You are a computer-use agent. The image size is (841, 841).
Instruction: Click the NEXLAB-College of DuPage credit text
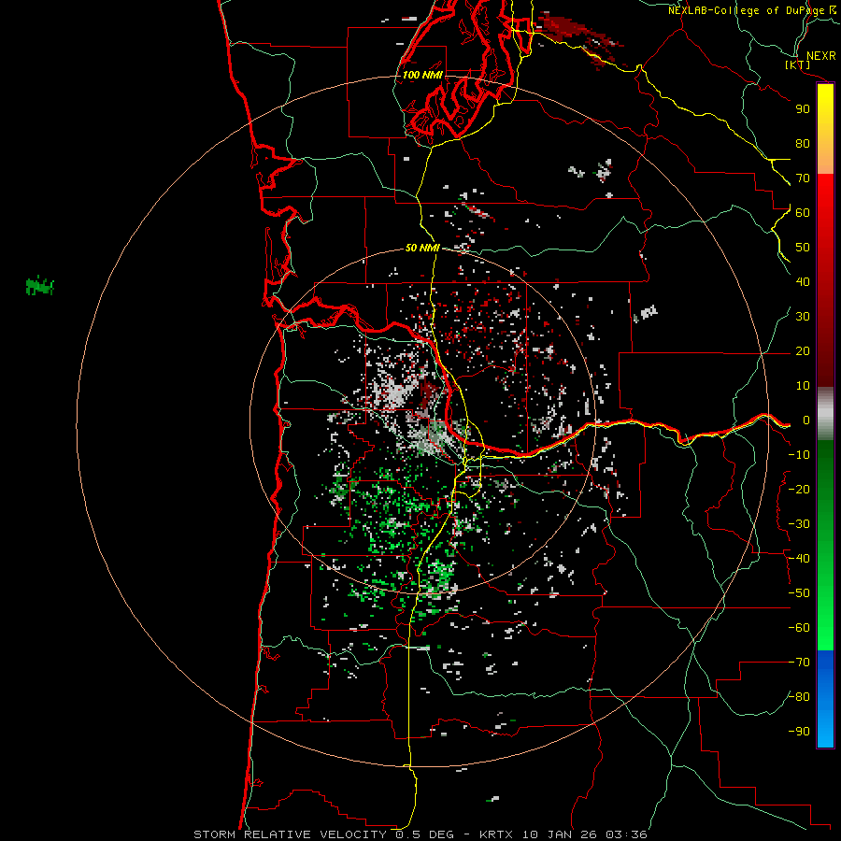point(746,10)
